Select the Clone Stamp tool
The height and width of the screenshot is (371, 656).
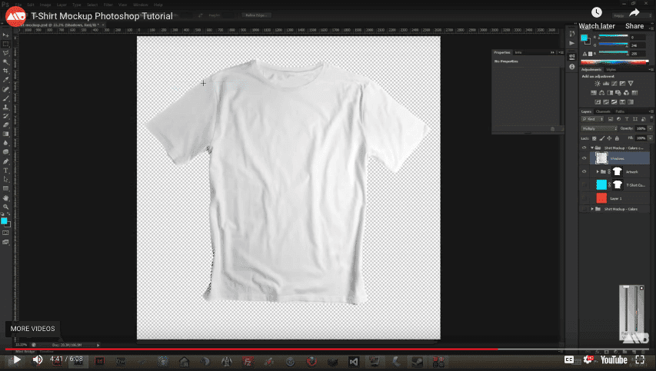coord(6,108)
